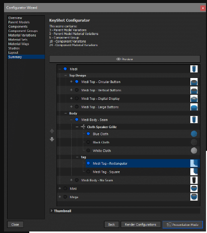Select the Medi parent model radio button
Viewport: 207px width, 233px height.
point(65,69)
